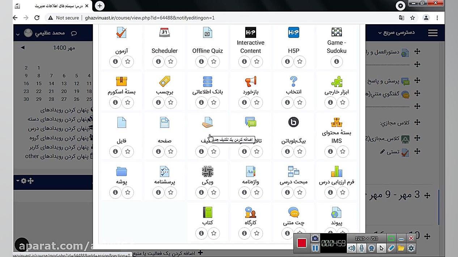Toggle favourite star for انتخاب
The image size is (458, 257).
click(x=300, y=103)
